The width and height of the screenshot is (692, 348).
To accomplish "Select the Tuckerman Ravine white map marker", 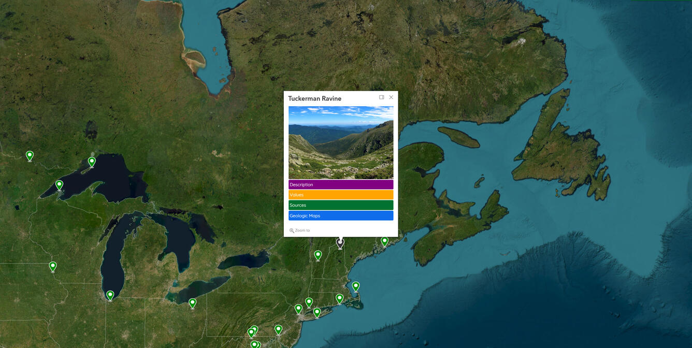I will click(x=340, y=242).
